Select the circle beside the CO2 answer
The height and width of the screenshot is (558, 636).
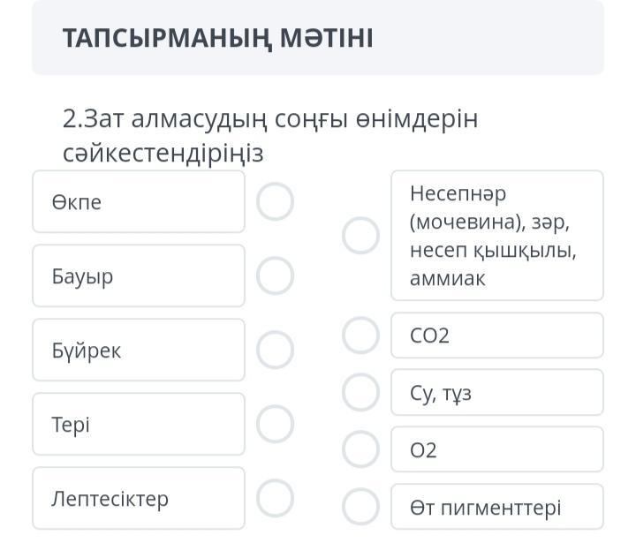pyautogui.click(x=360, y=336)
